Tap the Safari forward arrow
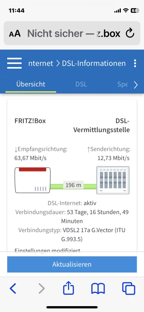The image size is (144, 312). pos(41,289)
